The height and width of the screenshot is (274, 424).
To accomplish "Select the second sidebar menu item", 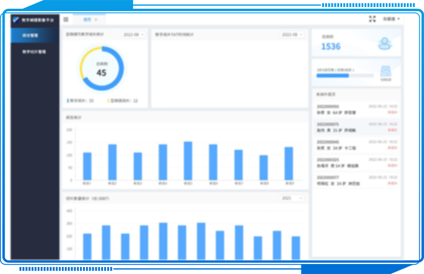I will (x=35, y=52).
